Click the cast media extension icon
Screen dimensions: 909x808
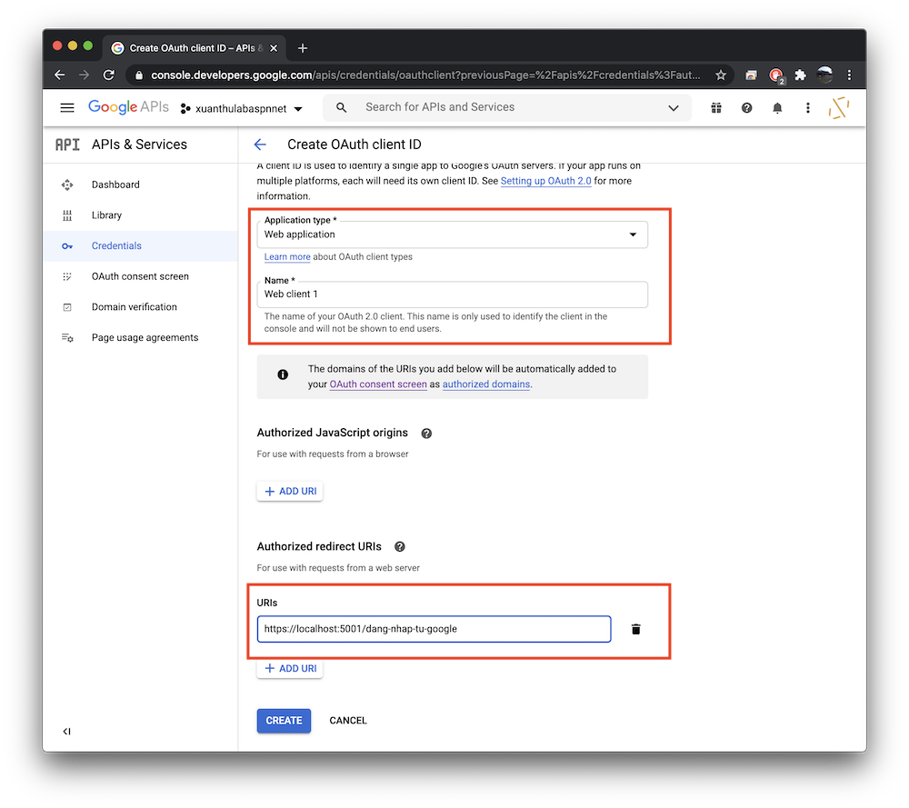pyautogui.click(x=752, y=75)
